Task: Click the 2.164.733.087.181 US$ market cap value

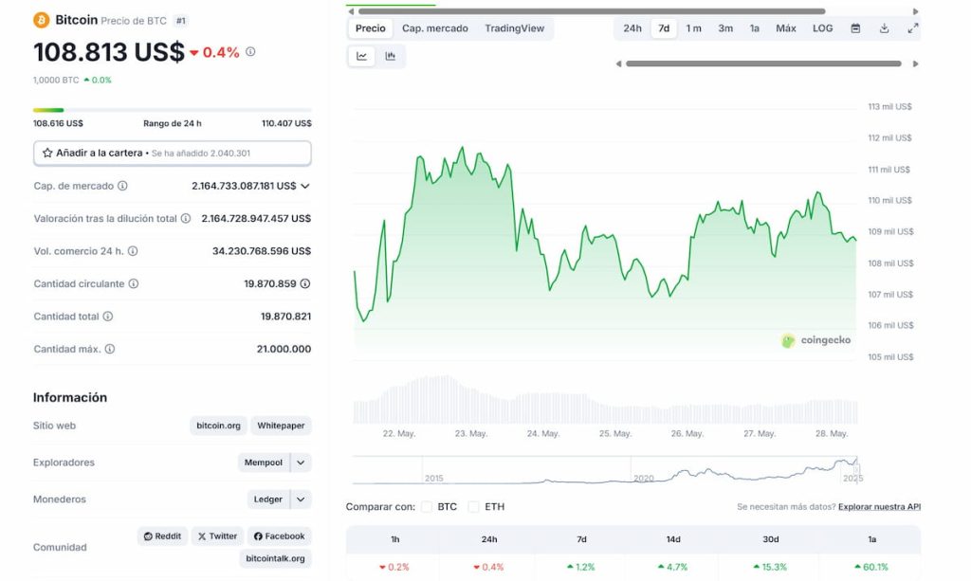Action: click(x=244, y=186)
